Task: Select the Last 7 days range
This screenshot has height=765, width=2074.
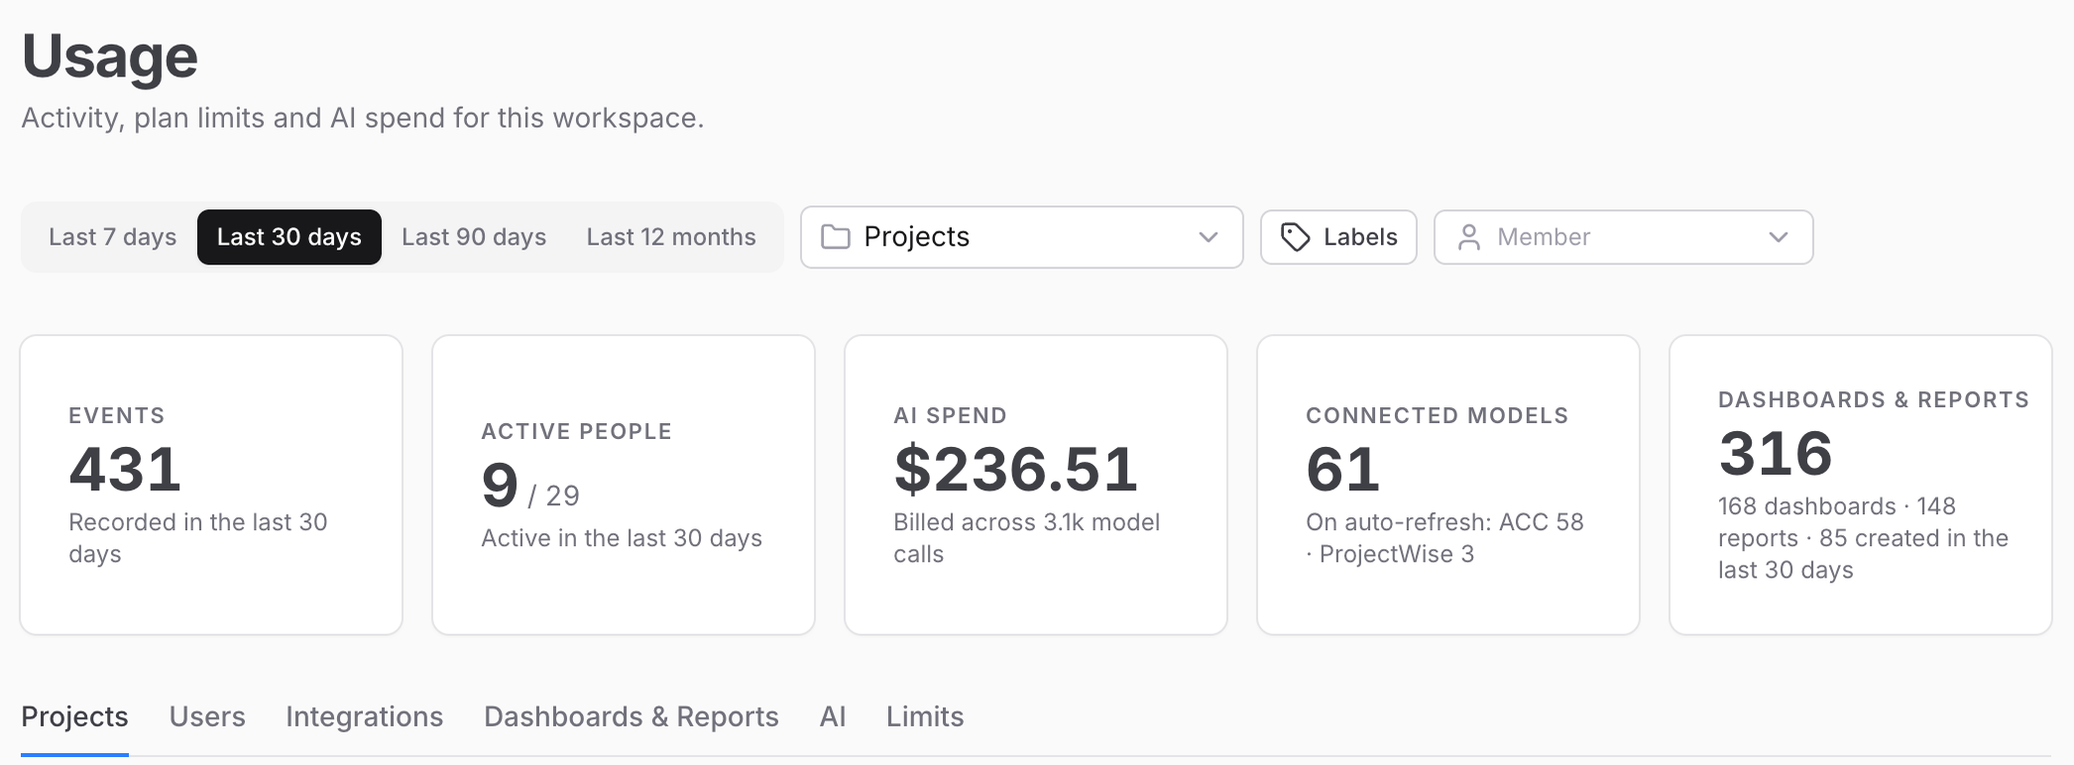Action: coord(112,237)
